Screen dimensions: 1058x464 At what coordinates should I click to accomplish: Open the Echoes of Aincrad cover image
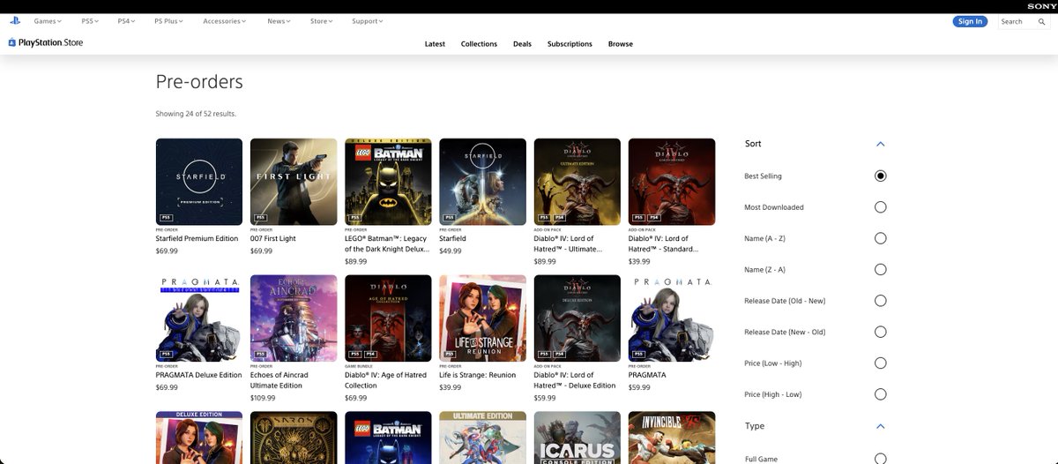click(294, 318)
